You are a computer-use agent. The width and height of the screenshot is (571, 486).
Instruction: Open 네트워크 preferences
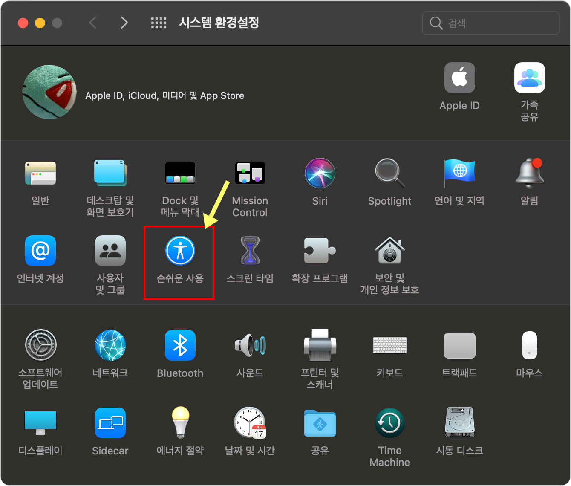(x=110, y=345)
